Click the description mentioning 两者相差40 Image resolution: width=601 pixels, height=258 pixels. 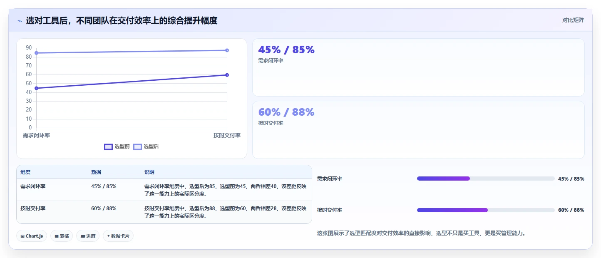226,190
